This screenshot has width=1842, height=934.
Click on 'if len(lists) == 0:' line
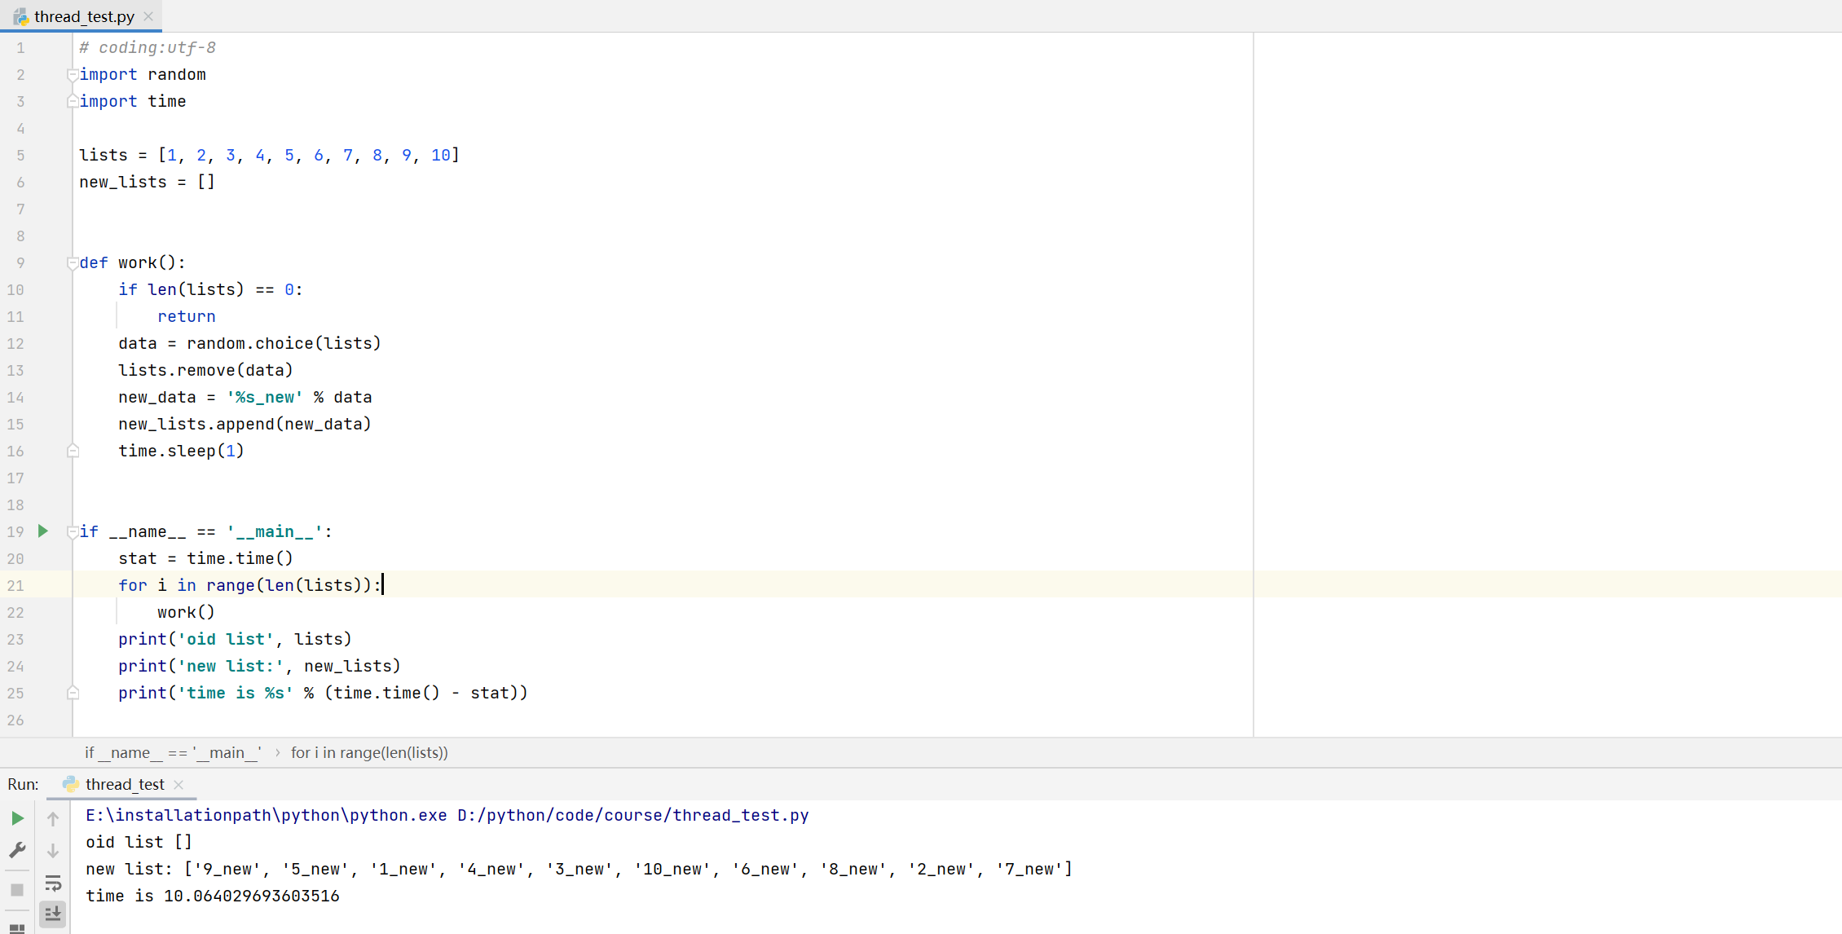pos(210,289)
